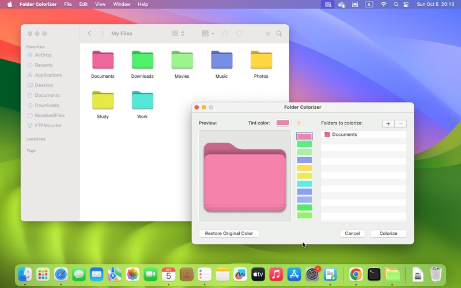Open the Group By dropdown in Finder
Viewport: 461px width, 288px height.
(208, 34)
